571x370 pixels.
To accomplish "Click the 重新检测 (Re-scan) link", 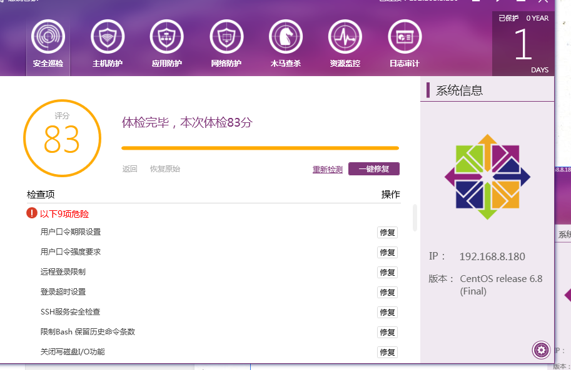I will pyautogui.click(x=327, y=168).
